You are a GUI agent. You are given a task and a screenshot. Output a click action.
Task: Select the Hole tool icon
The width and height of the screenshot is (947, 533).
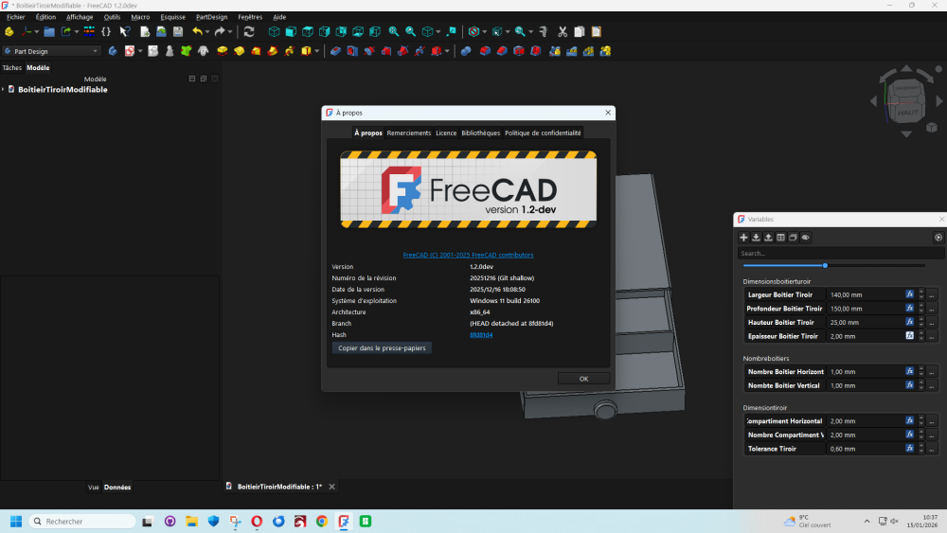352,51
